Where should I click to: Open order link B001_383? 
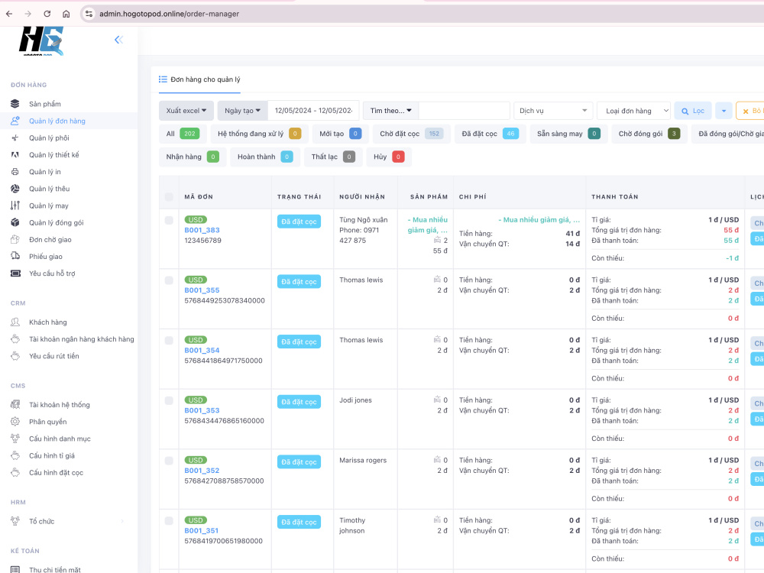pyautogui.click(x=202, y=230)
